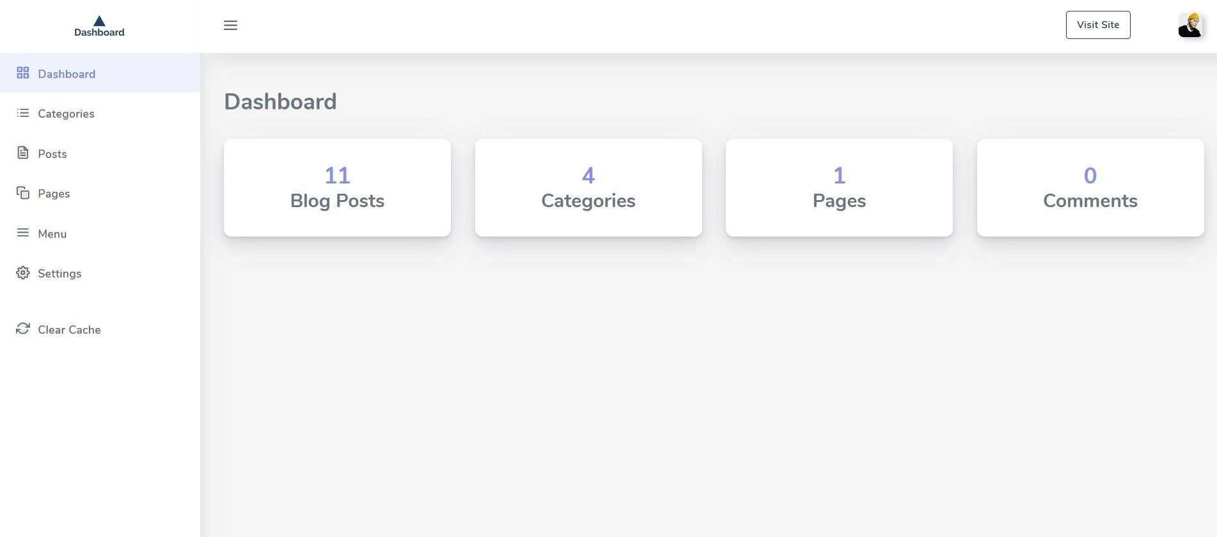The width and height of the screenshot is (1217, 537).
Task: Click the Clear Cache link
Action: coord(69,330)
